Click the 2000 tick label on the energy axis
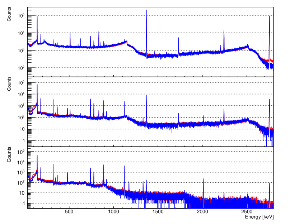This screenshot has width=304, height=224. (x=202, y=211)
